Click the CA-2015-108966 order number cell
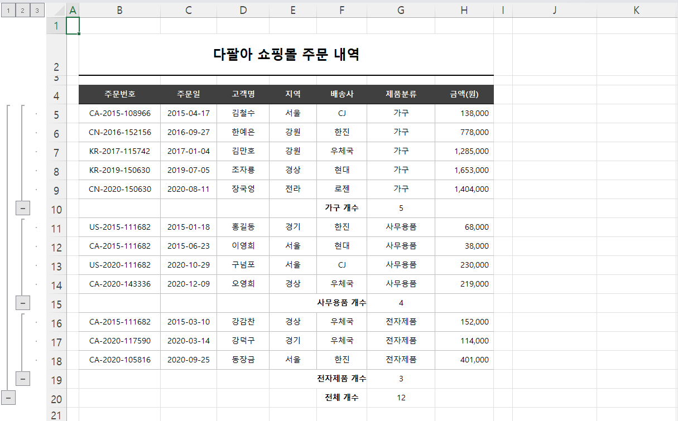Screen dimensions: 678x421 click(119, 113)
